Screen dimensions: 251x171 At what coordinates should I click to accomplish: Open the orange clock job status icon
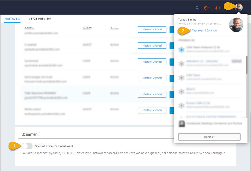206,8
